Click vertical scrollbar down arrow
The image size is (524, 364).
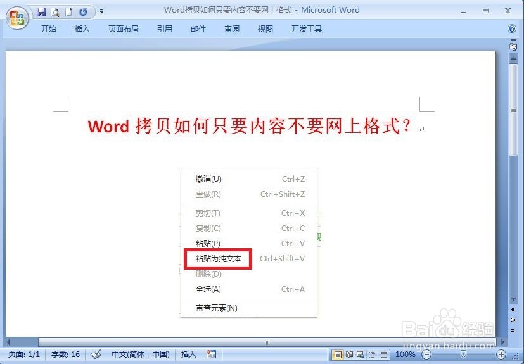click(x=513, y=299)
